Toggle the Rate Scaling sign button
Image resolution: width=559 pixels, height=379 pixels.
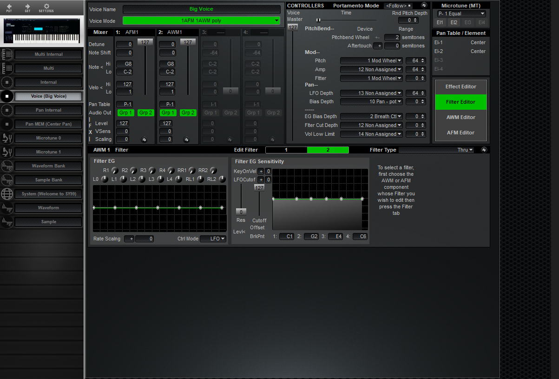pyautogui.click(x=130, y=239)
